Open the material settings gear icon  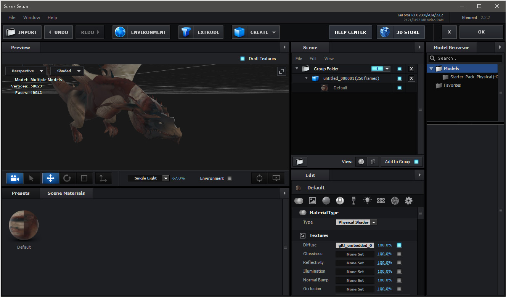click(x=408, y=200)
